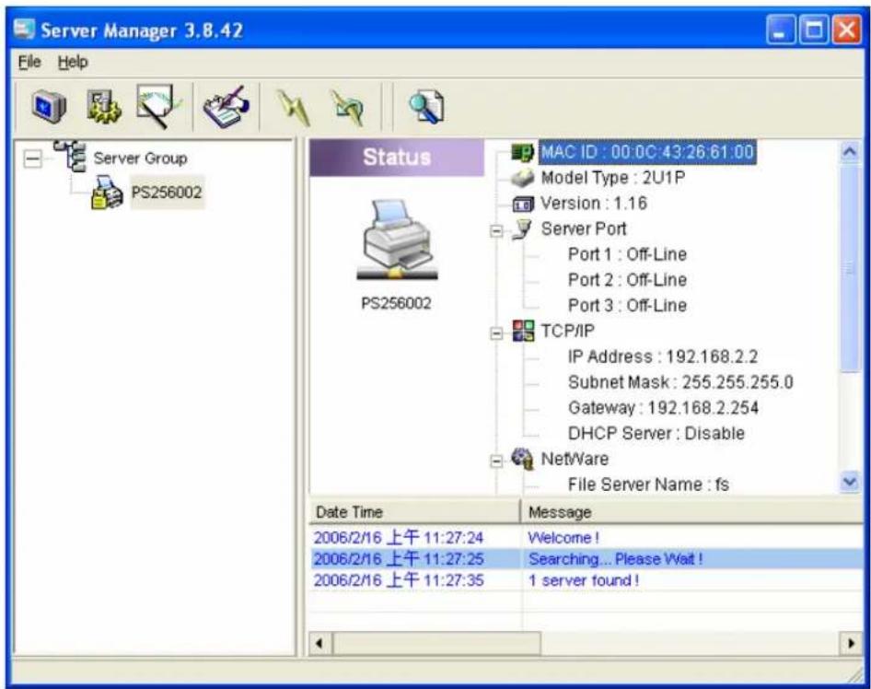871x689 pixels.
Task: Select the PS256002 server in the tree
Action: point(167,193)
